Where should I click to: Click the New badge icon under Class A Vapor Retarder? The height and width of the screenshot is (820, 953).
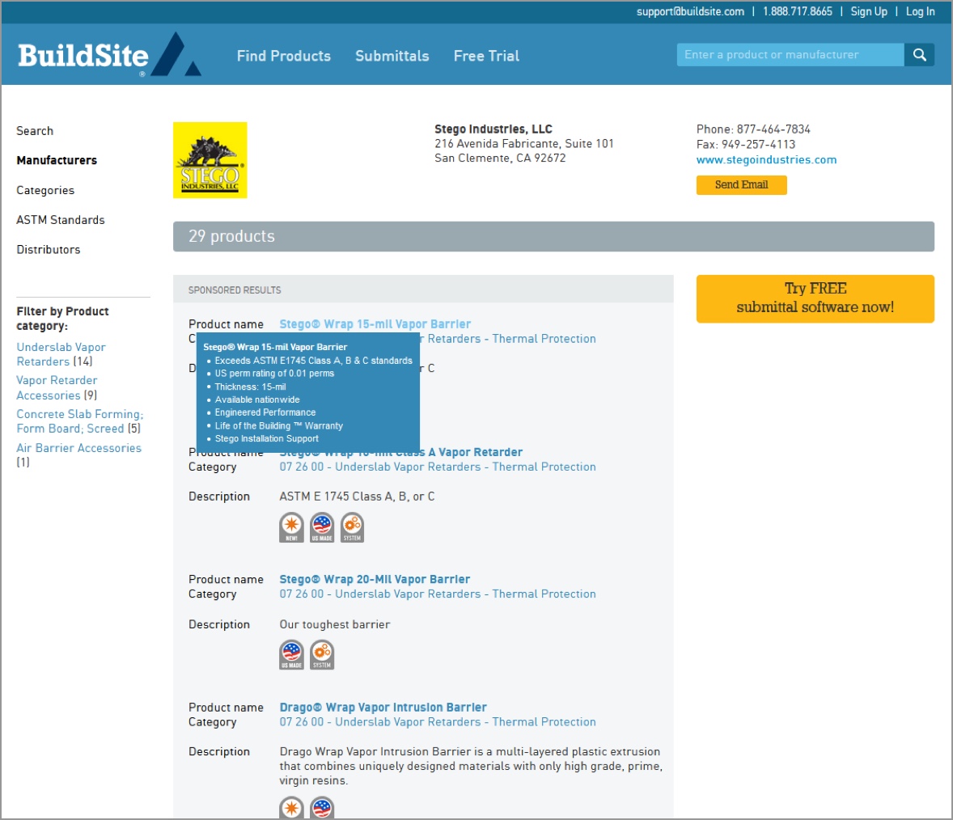point(292,527)
